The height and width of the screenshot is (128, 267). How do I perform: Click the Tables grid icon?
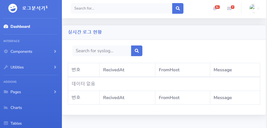[6, 123]
